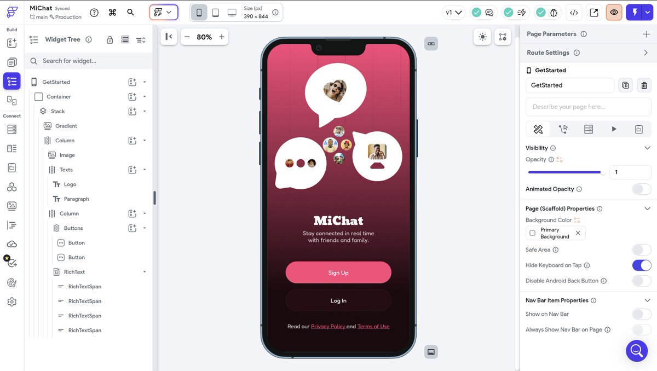Enable Show on Nav Bar switch
This screenshot has height=371, width=657.
pyautogui.click(x=642, y=314)
